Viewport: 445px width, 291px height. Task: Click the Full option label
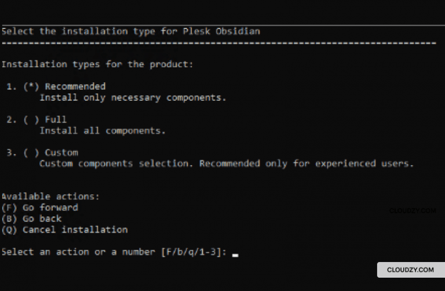[x=56, y=119]
